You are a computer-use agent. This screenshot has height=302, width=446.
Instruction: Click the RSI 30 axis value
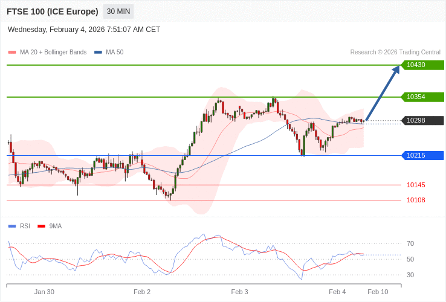410,275
